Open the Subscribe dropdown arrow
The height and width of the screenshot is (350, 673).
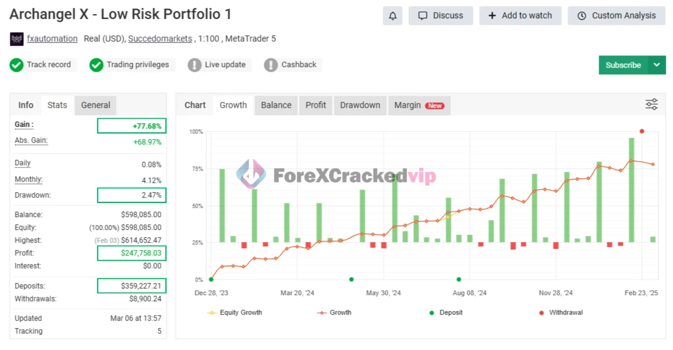[x=657, y=65]
